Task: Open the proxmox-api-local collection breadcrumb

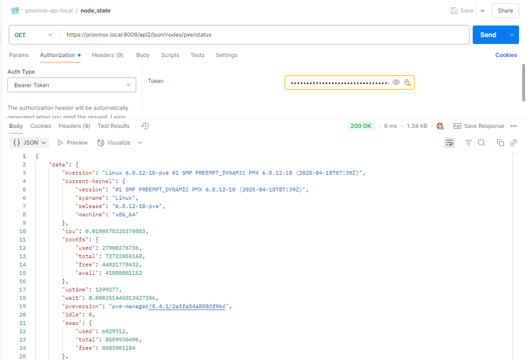Action: [49, 11]
